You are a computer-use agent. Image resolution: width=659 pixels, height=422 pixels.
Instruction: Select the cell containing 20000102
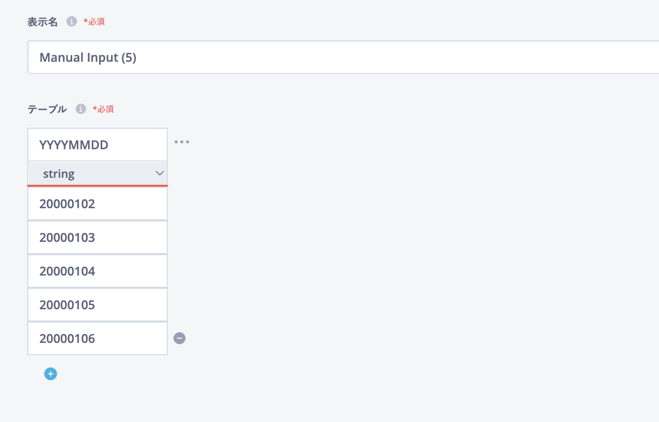[x=97, y=204]
